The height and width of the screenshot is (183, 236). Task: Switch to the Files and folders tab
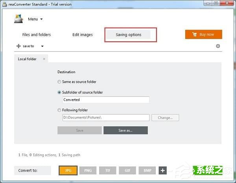(x=37, y=35)
